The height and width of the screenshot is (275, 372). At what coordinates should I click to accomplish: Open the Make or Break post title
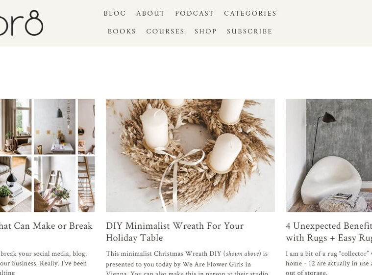click(46, 226)
